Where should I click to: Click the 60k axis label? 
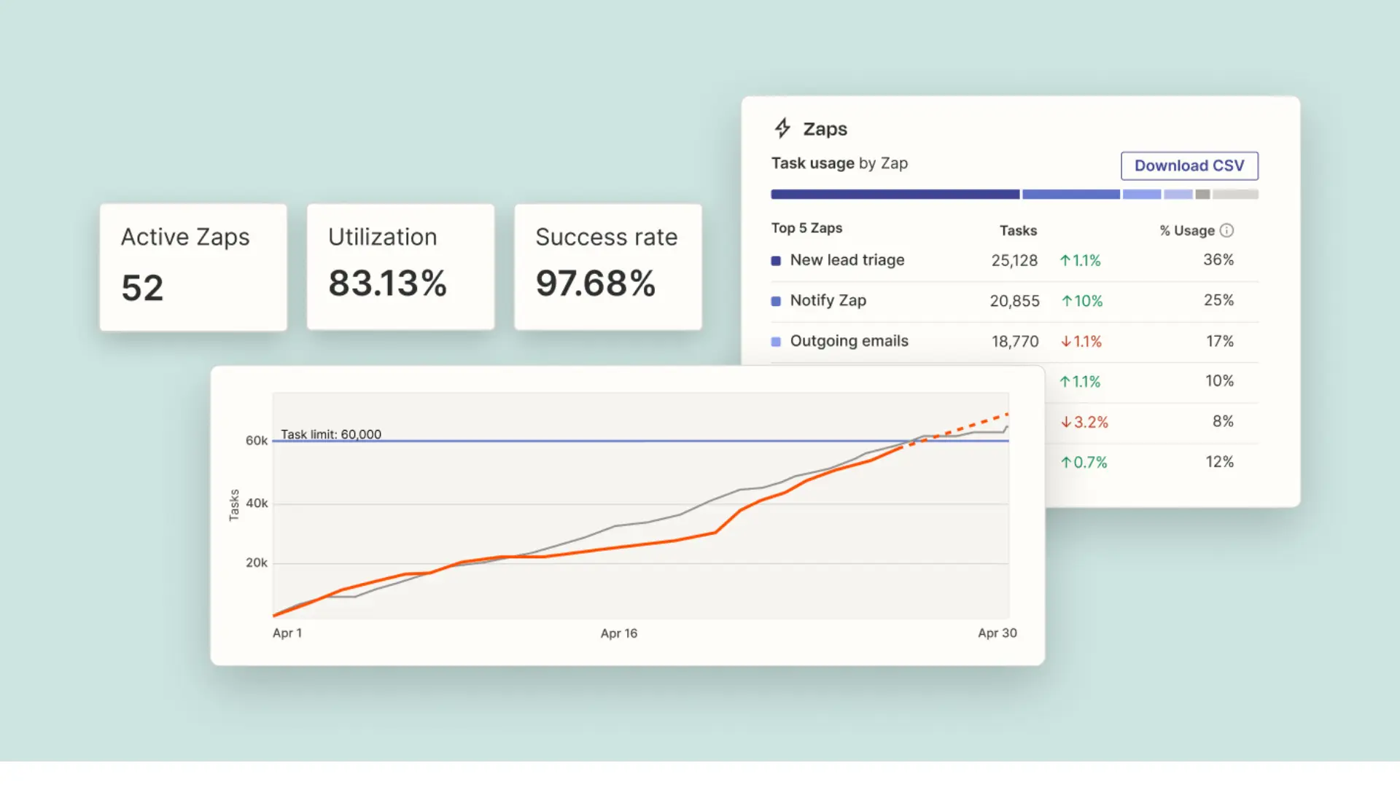click(257, 441)
